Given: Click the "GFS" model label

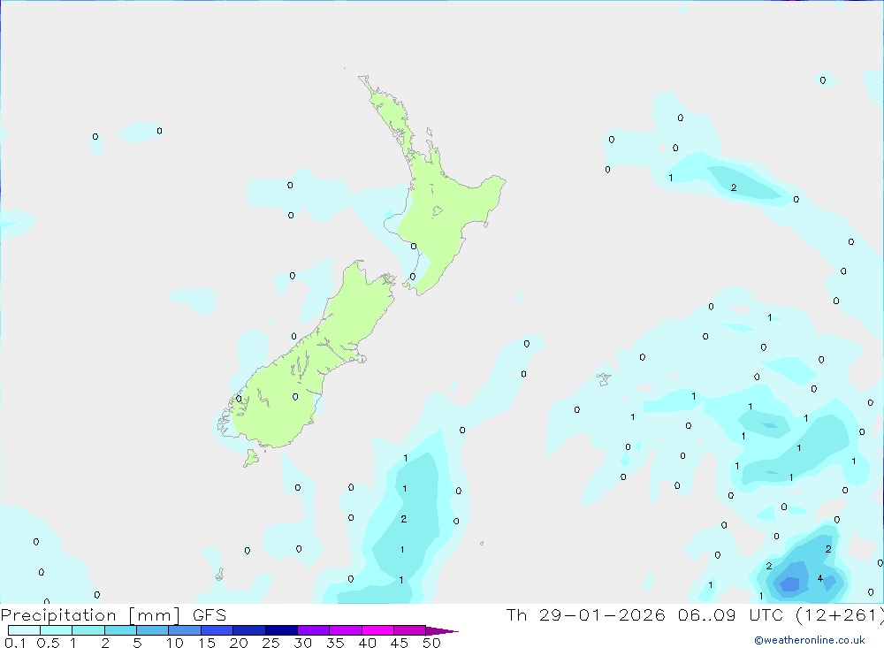Looking at the screenshot, I should (210, 614).
